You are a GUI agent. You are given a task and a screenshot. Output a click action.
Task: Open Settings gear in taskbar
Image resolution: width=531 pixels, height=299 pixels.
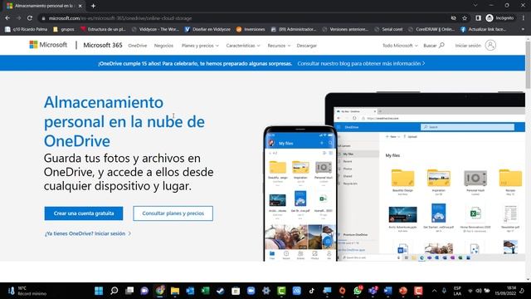(266, 291)
